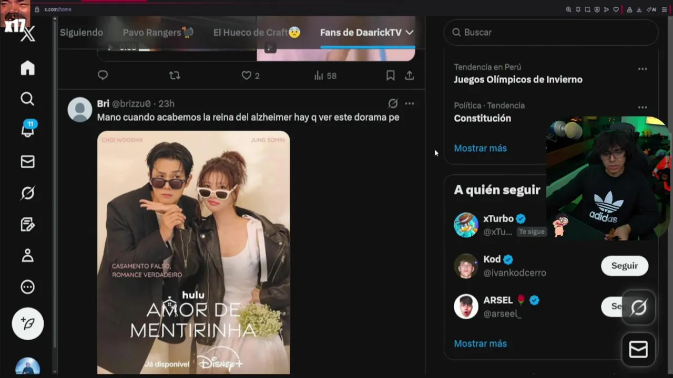The image size is (673, 378).
Task: Switch to the Siguiendo tab
Action: [x=81, y=33]
